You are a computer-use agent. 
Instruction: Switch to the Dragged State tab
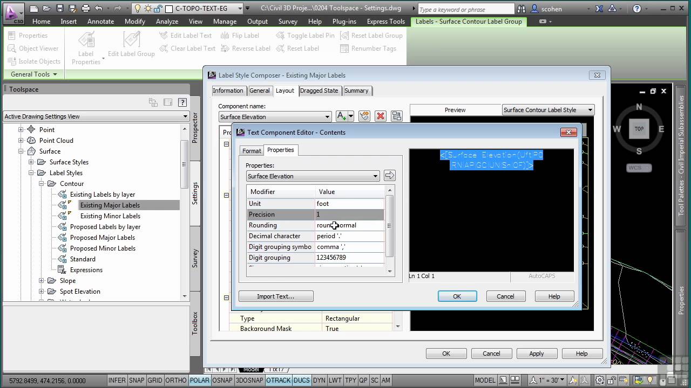[319, 91]
